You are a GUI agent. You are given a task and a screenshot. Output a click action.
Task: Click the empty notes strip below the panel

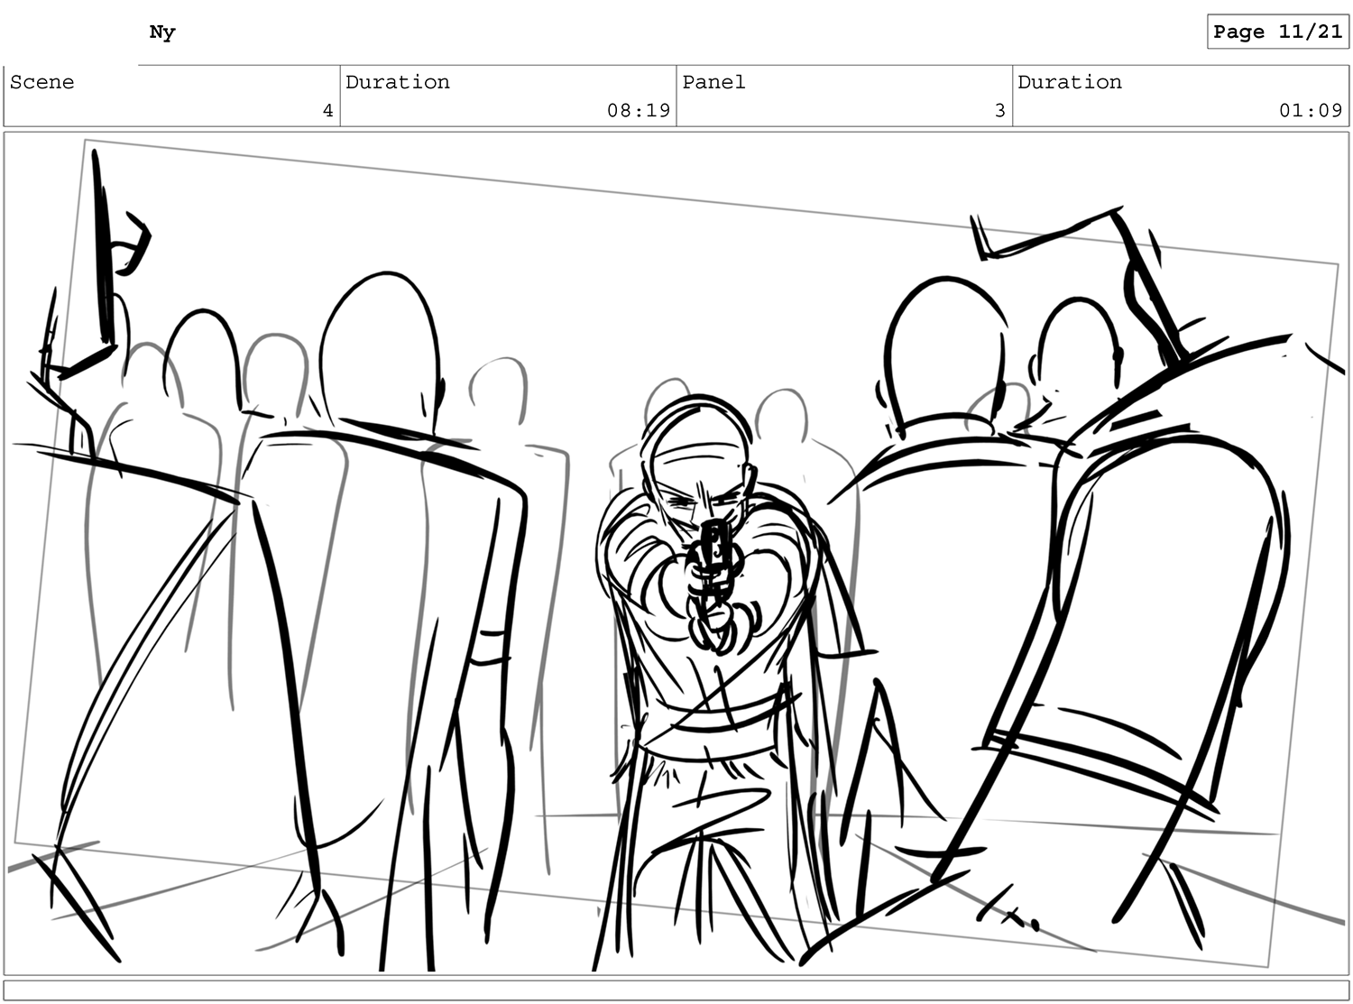[x=676, y=990]
